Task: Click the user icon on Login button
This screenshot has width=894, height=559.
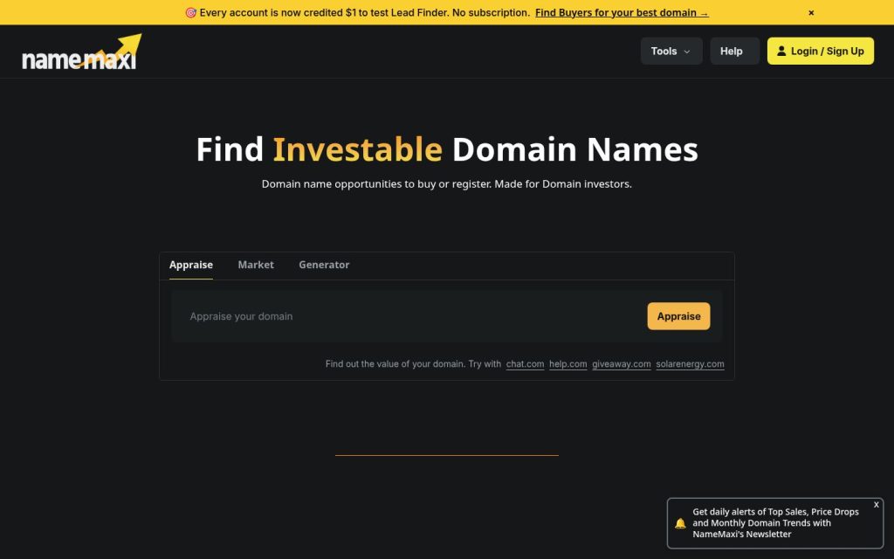Action: (781, 51)
